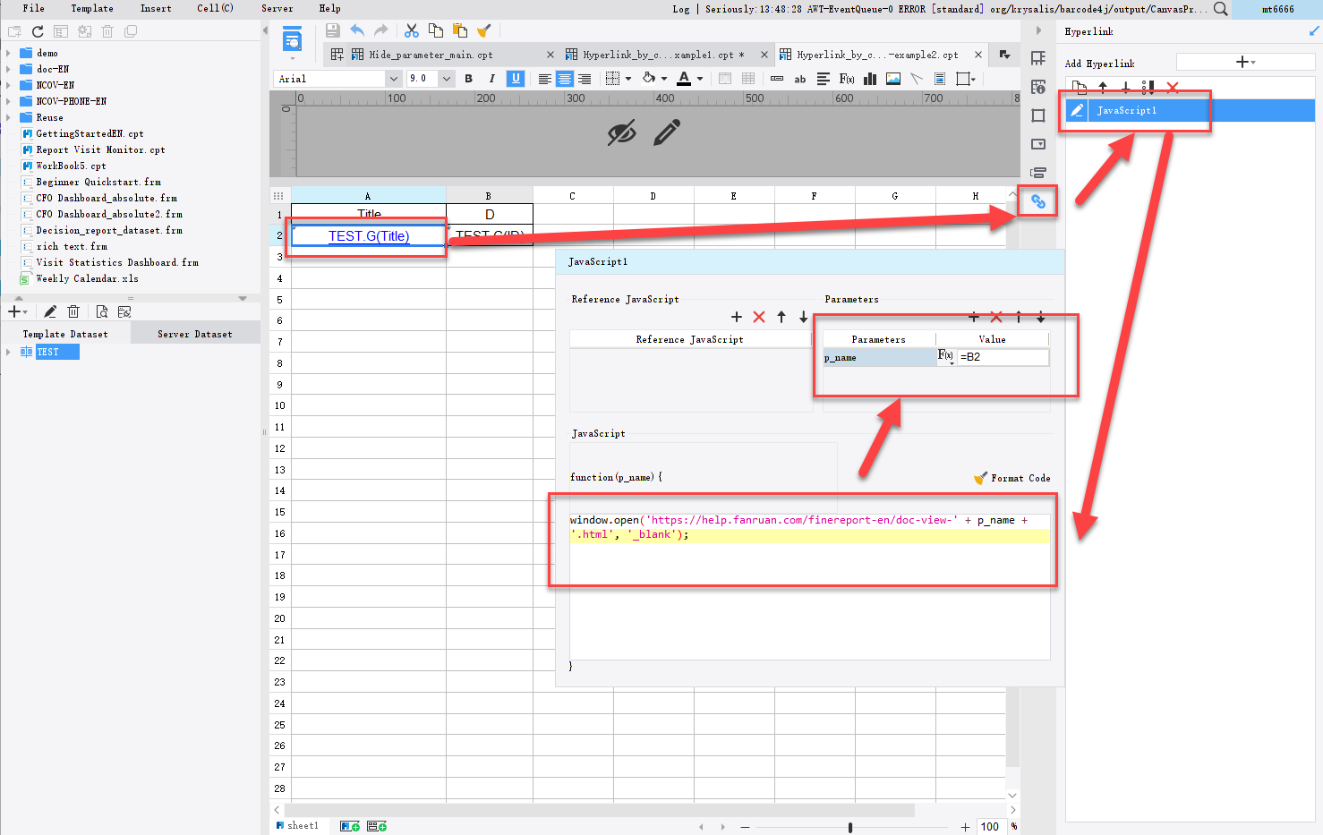This screenshot has height=835, width=1323.
Task: Toggle Underline formatting
Action: pyautogui.click(x=516, y=79)
